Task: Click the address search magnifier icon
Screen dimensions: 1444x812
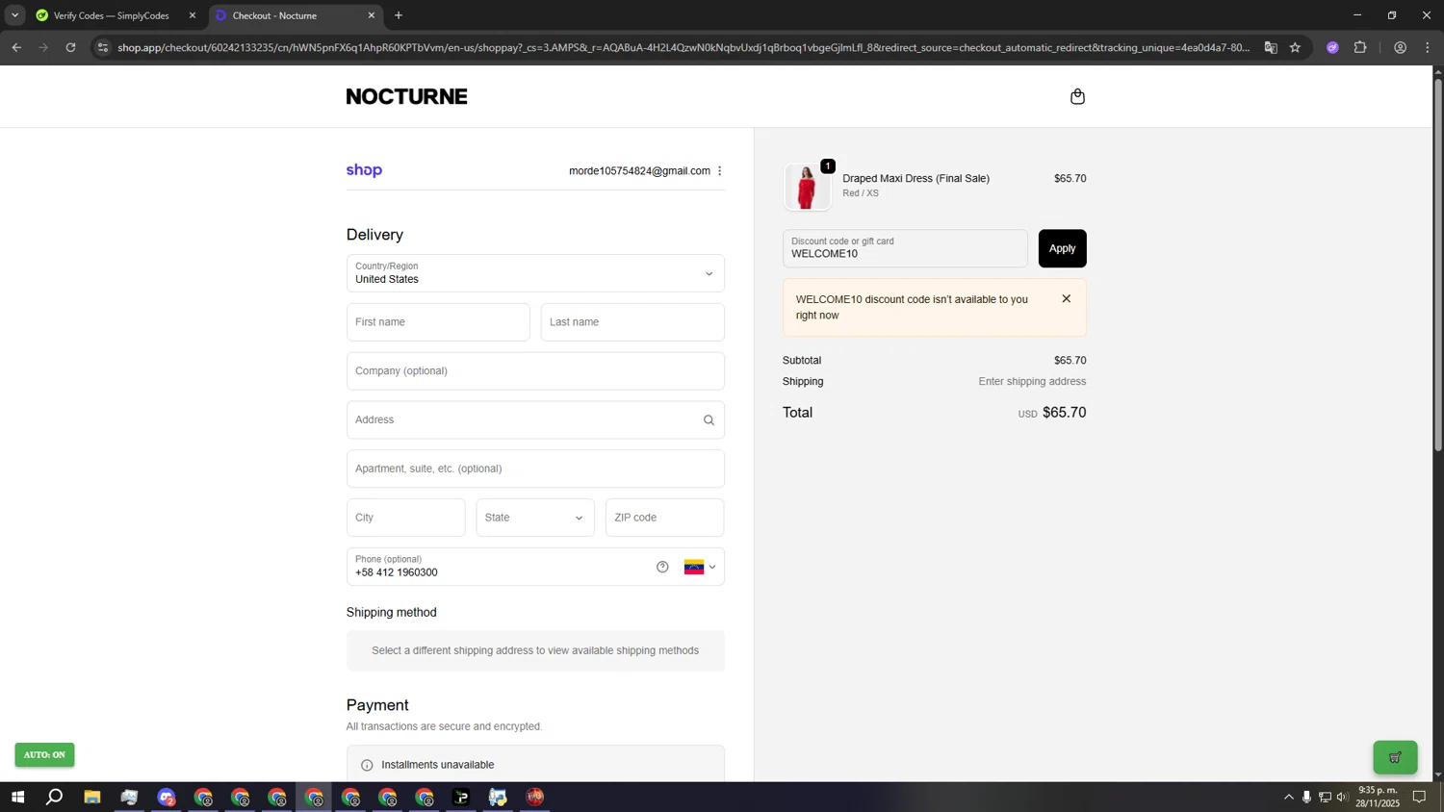Action: [709, 420]
